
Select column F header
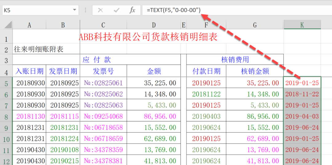206,25
